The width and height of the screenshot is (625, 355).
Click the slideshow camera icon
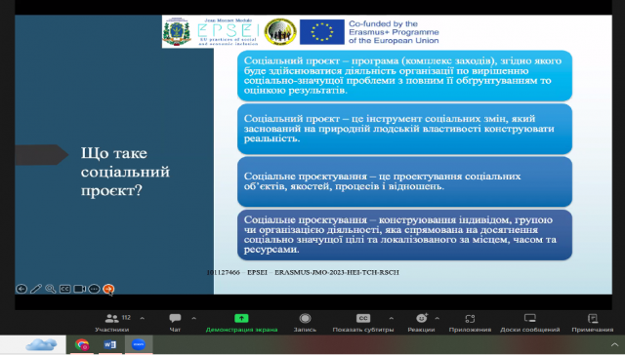pos(79,289)
